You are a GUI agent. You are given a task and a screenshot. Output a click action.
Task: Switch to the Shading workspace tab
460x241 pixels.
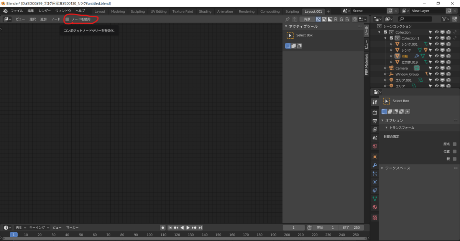(205, 11)
